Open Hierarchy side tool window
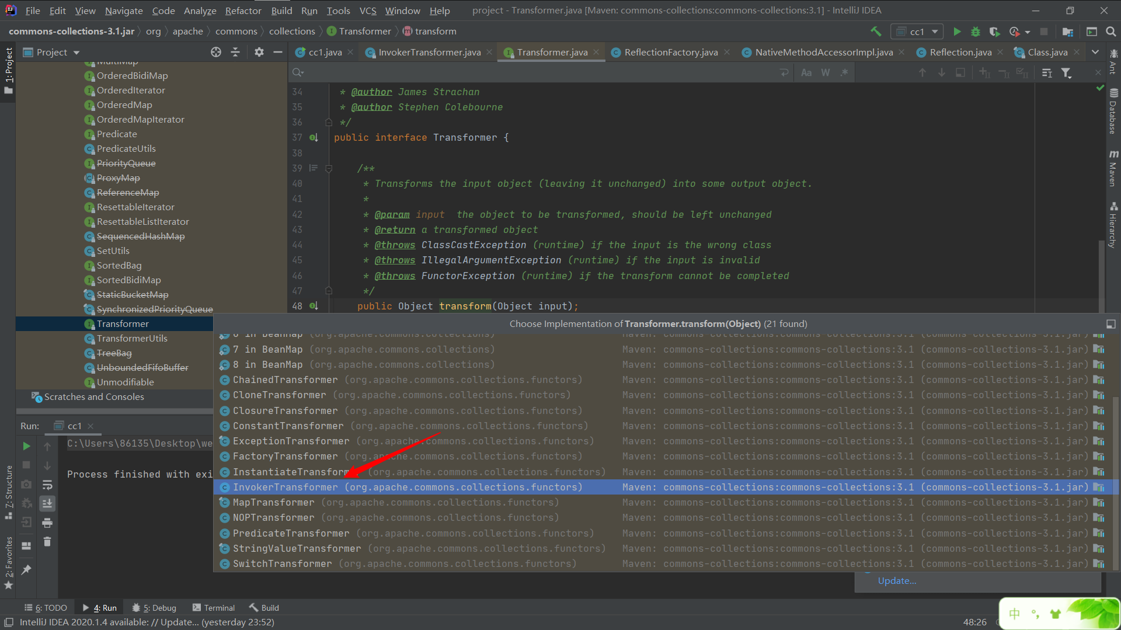1121x630 pixels. (1113, 224)
